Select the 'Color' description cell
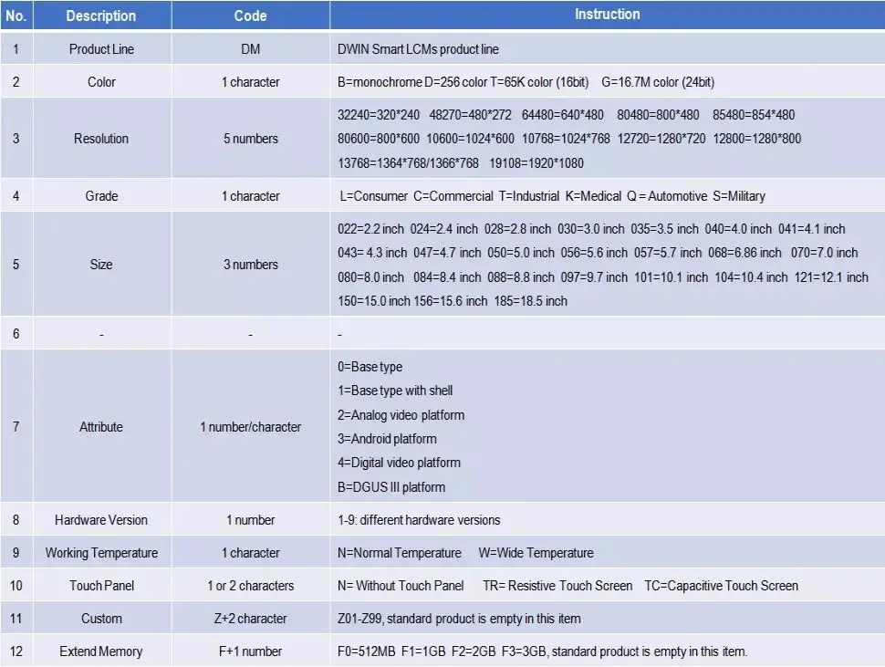The image size is (885, 667). click(x=101, y=82)
